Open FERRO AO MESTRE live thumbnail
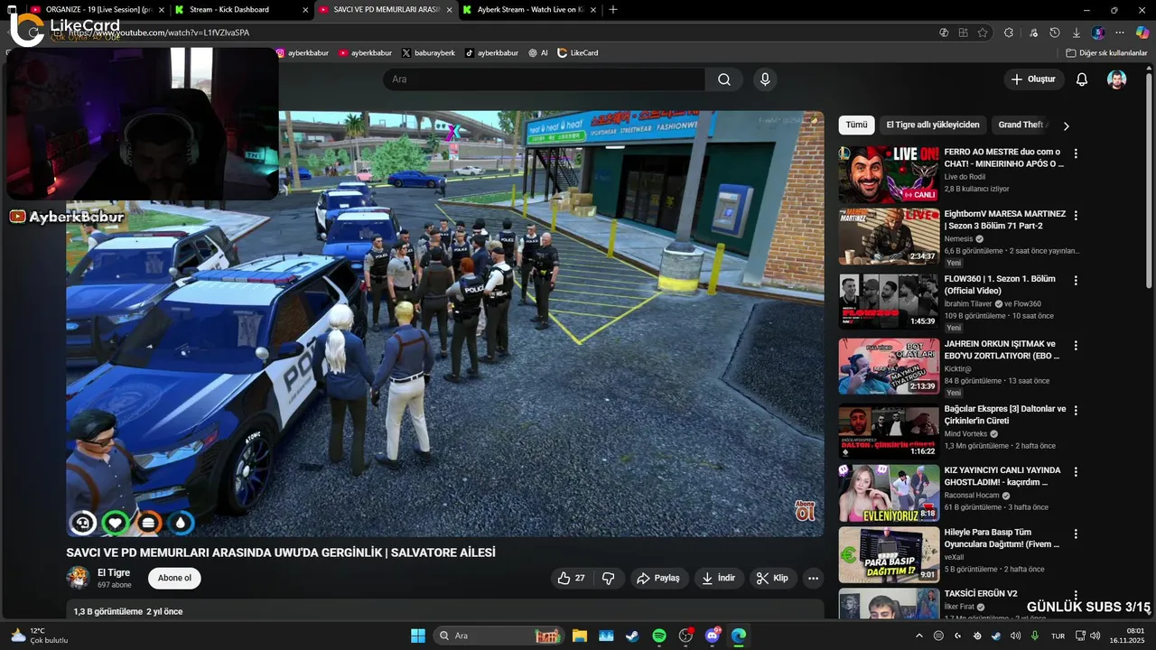This screenshot has width=1156, height=650. tap(889, 175)
